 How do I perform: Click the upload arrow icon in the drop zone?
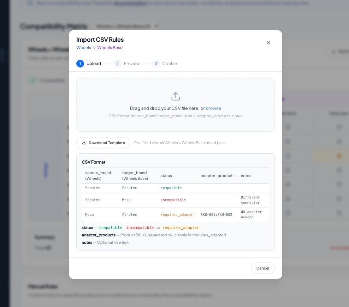click(176, 96)
